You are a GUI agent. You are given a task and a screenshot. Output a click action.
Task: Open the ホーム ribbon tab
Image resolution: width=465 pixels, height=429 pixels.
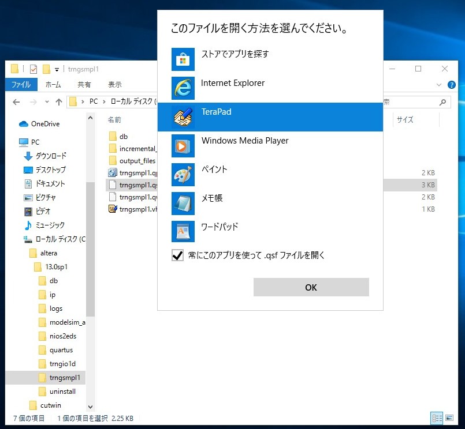point(53,85)
